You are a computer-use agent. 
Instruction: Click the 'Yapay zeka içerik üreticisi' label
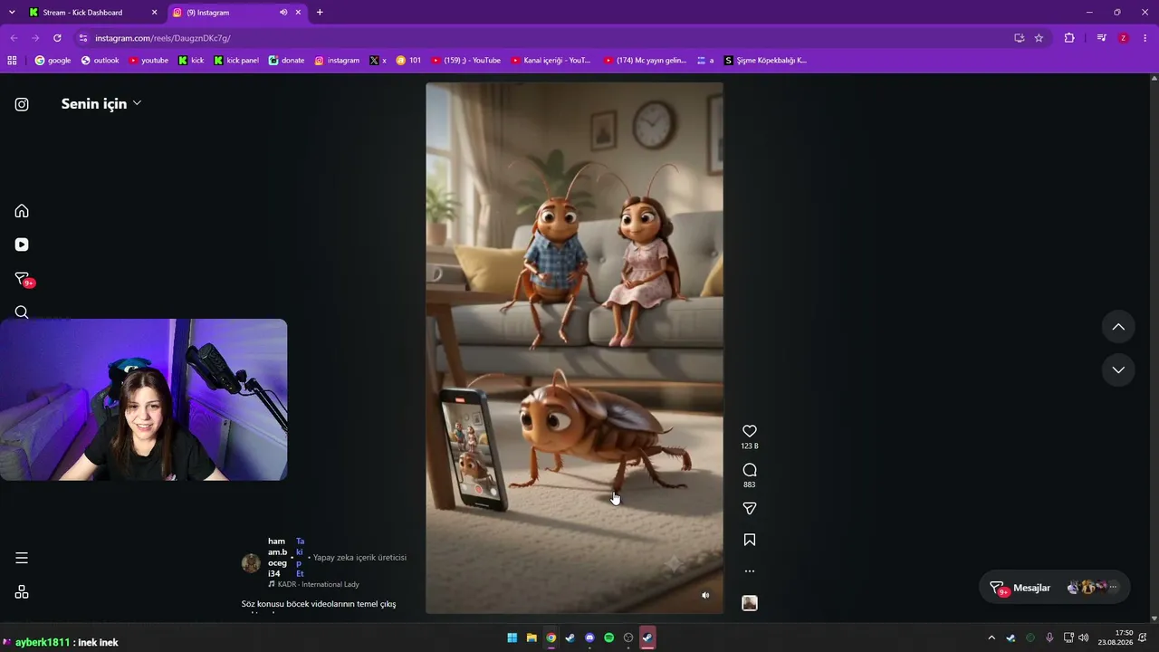(359, 557)
